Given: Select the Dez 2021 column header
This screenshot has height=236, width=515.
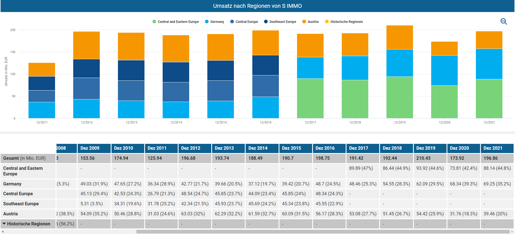Looking at the screenshot, I should (493, 148).
